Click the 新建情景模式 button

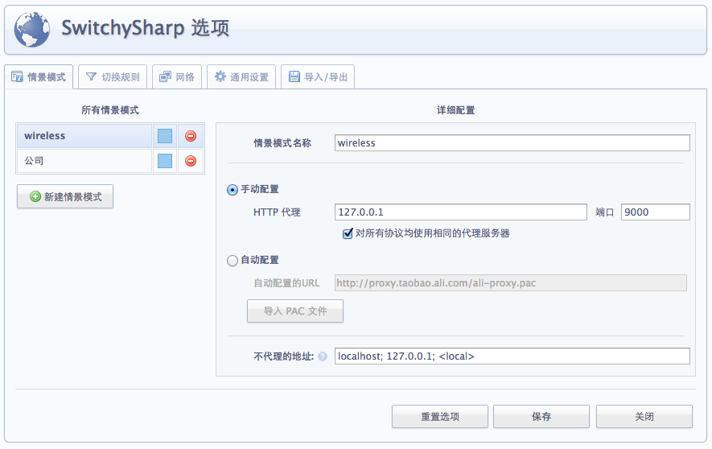[65, 196]
